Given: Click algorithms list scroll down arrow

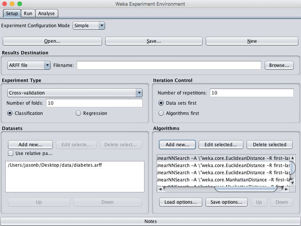Looking at the screenshot, I should [293, 183].
